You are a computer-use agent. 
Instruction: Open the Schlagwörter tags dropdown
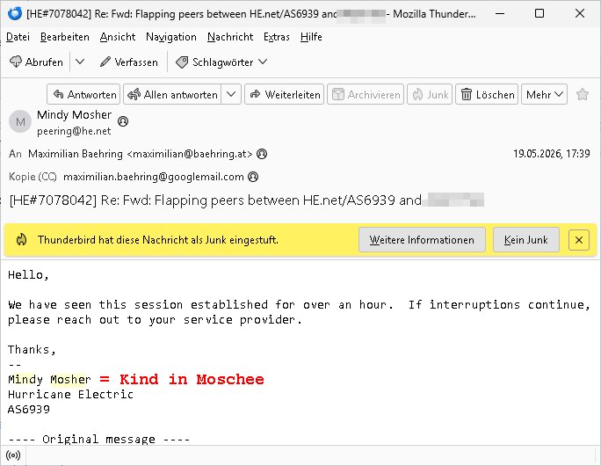pos(221,62)
